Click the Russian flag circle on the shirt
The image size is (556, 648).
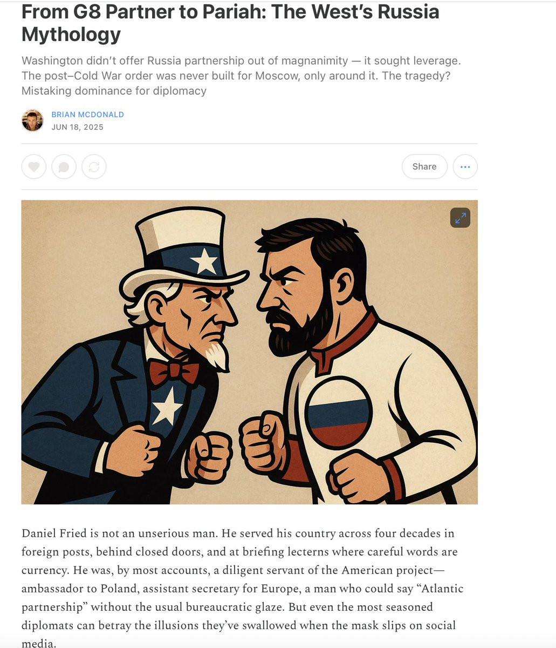pos(338,413)
